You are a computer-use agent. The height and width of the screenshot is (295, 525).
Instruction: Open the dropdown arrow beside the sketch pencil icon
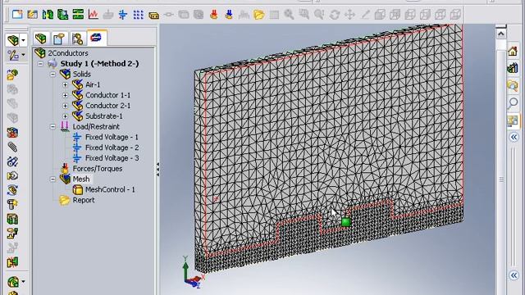click(x=23, y=55)
